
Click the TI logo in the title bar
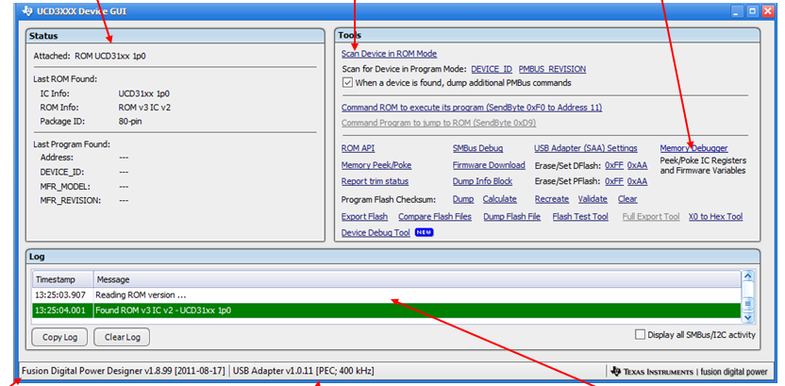[x=28, y=10]
